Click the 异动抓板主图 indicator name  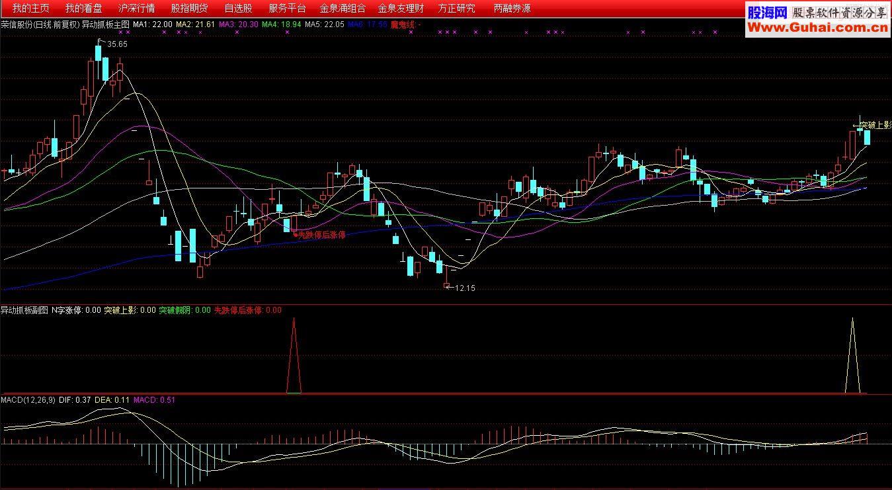coord(105,24)
